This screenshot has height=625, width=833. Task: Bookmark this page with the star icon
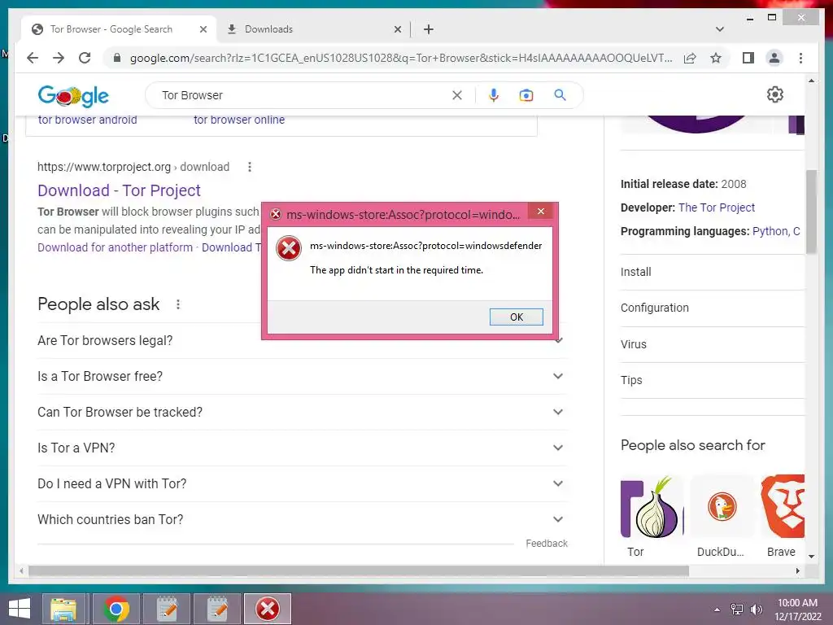click(716, 58)
